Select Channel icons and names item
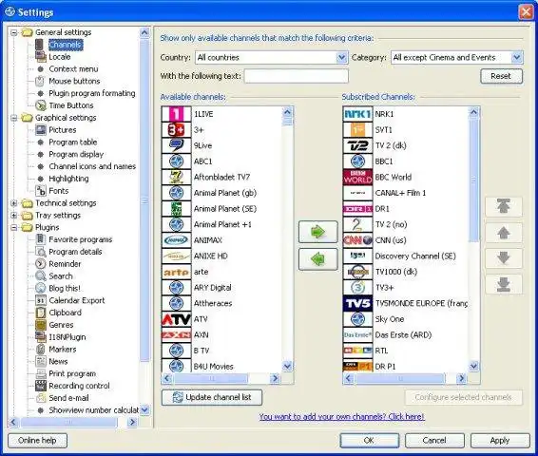 (92, 166)
